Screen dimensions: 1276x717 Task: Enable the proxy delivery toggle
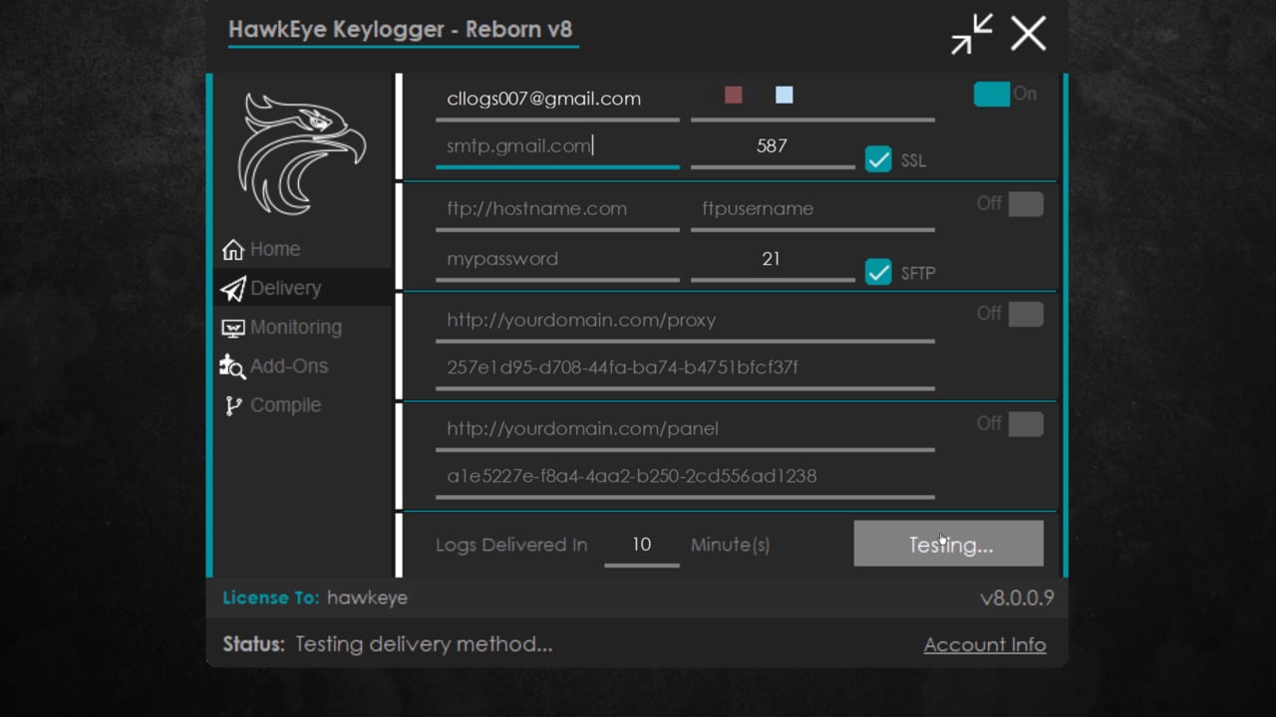pyautogui.click(x=1026, y=314)
